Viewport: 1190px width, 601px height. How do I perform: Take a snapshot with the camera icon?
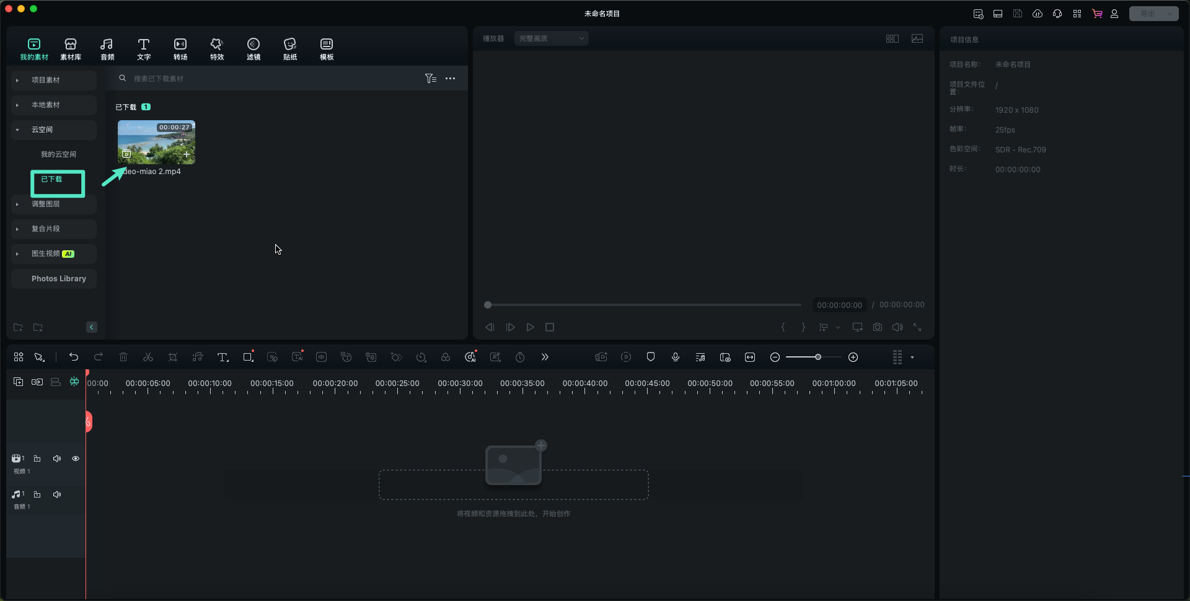point(878,327)
